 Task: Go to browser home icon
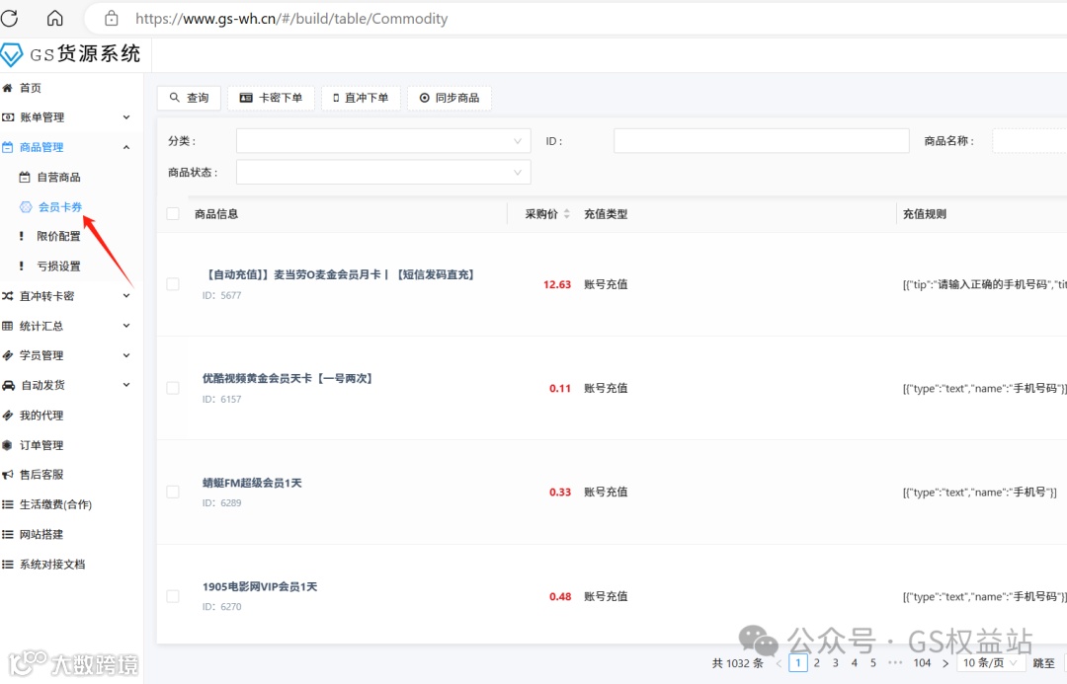click(54, 19)
